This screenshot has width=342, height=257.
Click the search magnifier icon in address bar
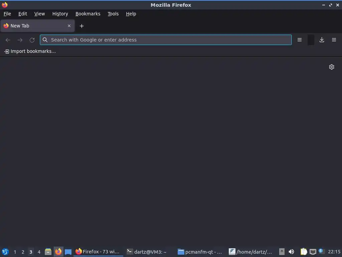pyautogui.click(x=45, y=40)
